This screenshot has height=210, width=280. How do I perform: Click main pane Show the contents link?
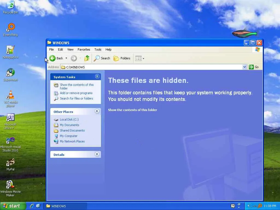tap(133, 110)
